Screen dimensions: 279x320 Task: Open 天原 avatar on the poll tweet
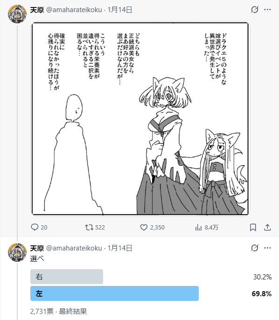coord(17,252)
